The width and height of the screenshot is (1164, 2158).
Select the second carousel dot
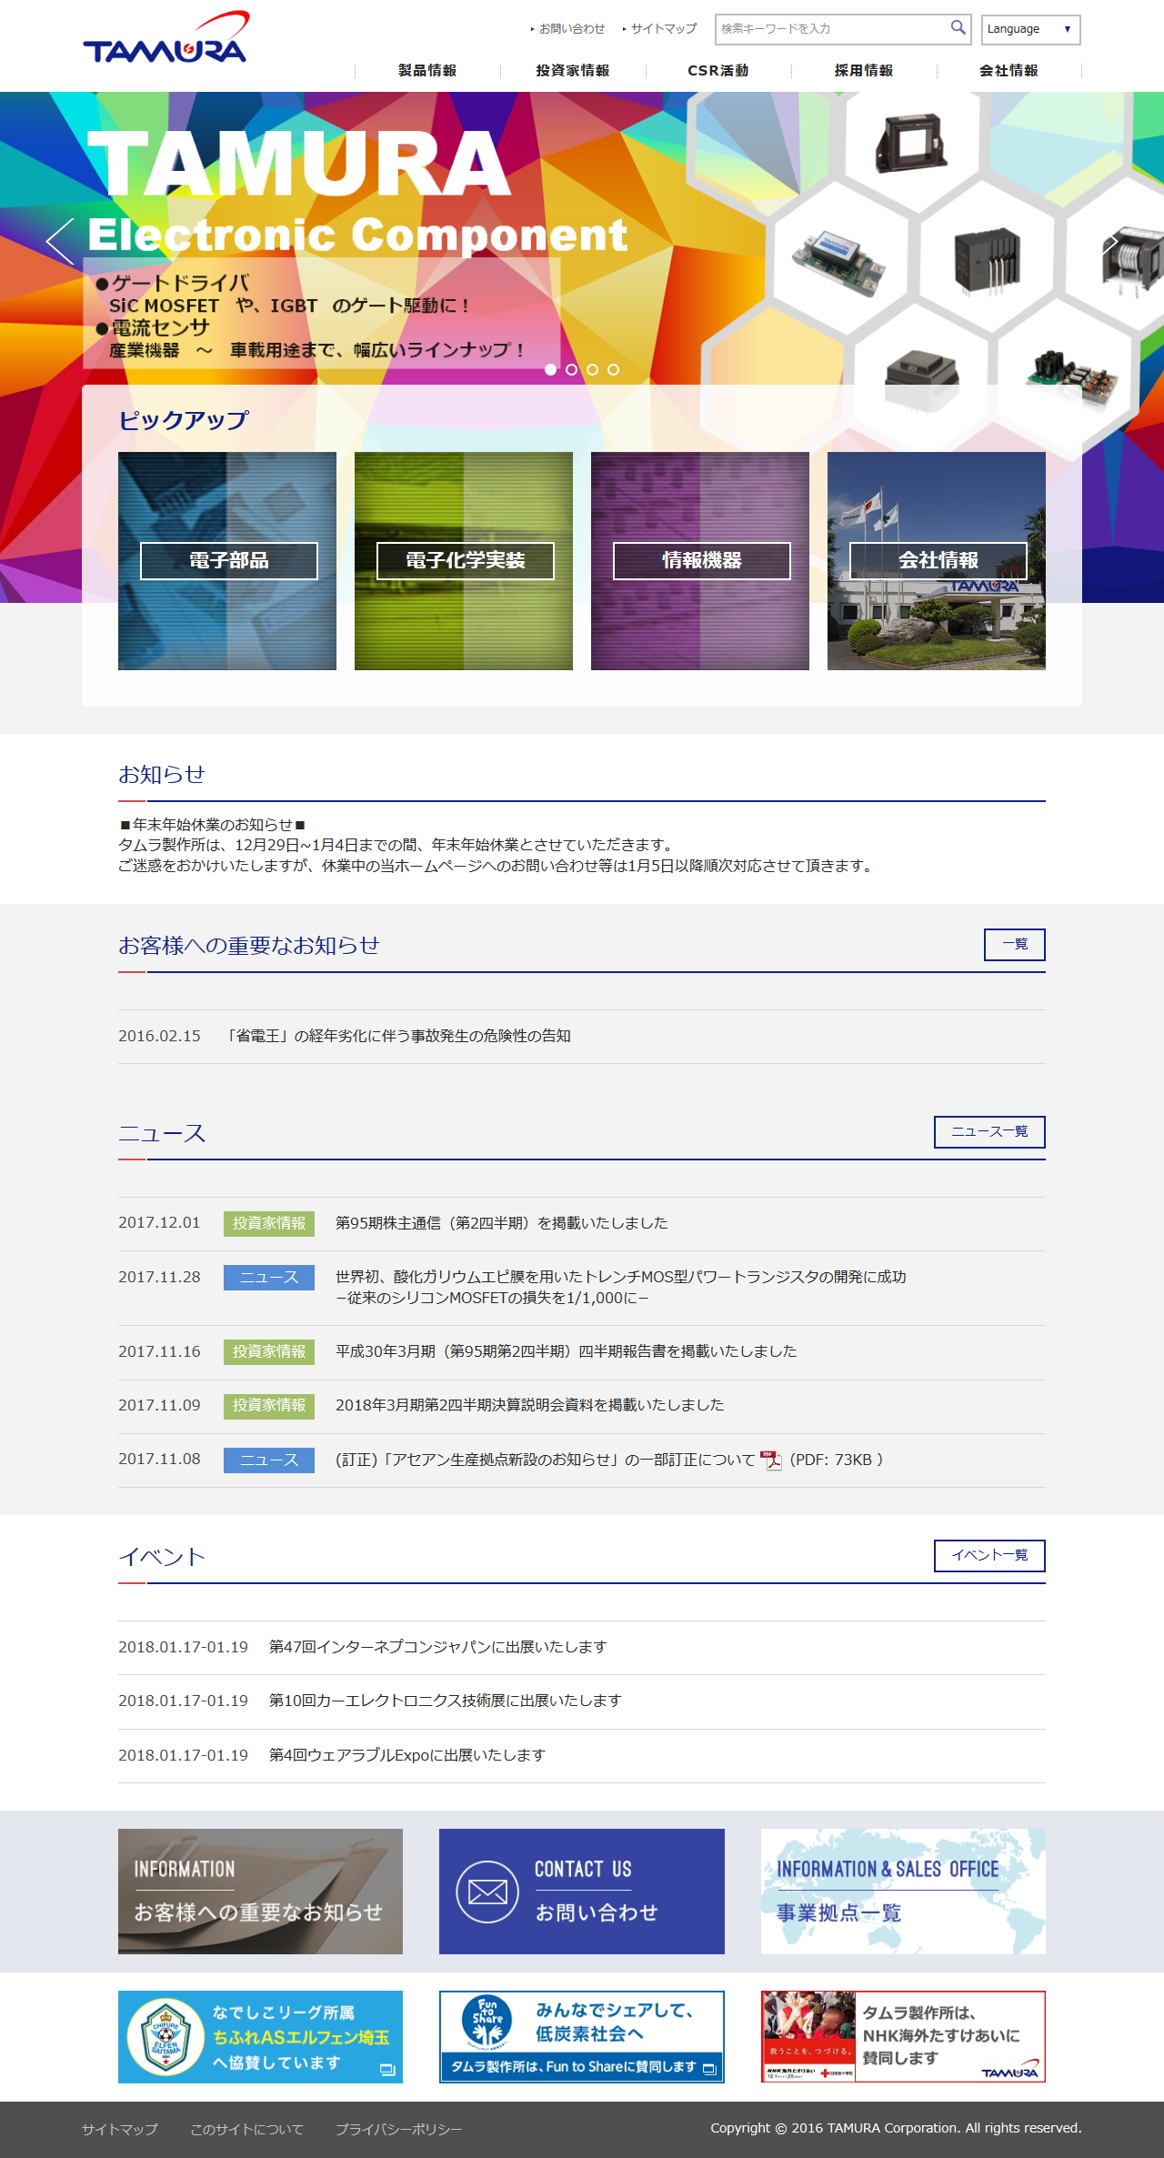point(571,369)
